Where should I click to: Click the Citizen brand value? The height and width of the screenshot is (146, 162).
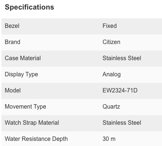pos(111,42)
